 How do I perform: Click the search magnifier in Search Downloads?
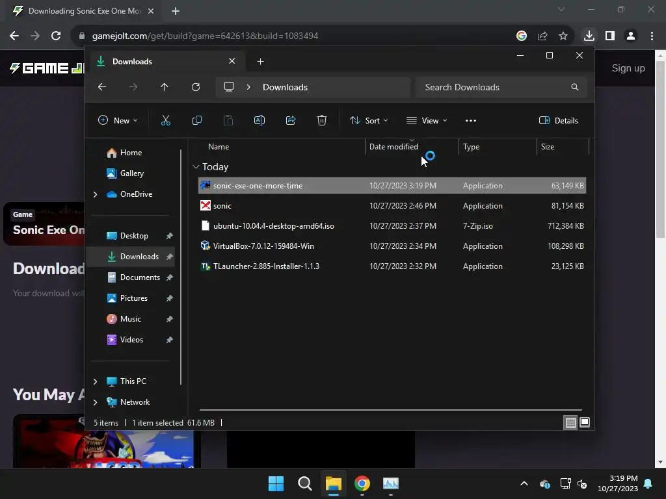575,87
